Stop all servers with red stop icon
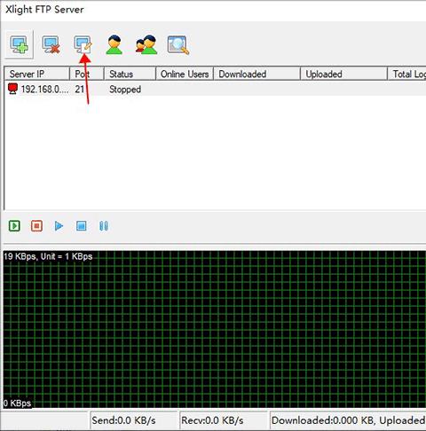 click(36, 226)
